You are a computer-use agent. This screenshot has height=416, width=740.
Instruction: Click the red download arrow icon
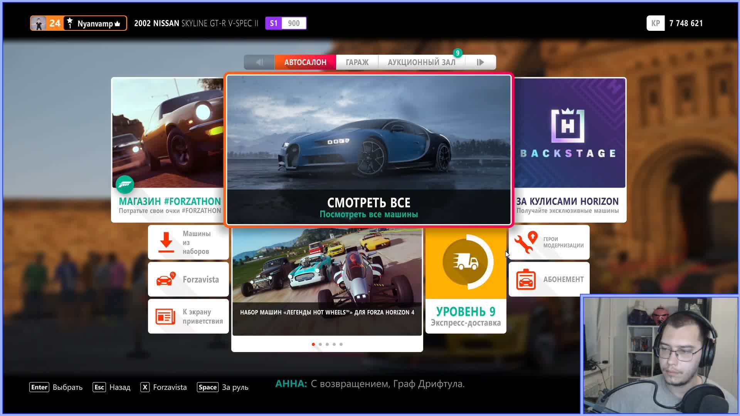[x=166, y=243]
